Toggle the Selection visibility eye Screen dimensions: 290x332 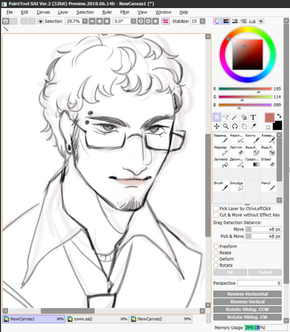pyautogui.click(x=40, y=21)
